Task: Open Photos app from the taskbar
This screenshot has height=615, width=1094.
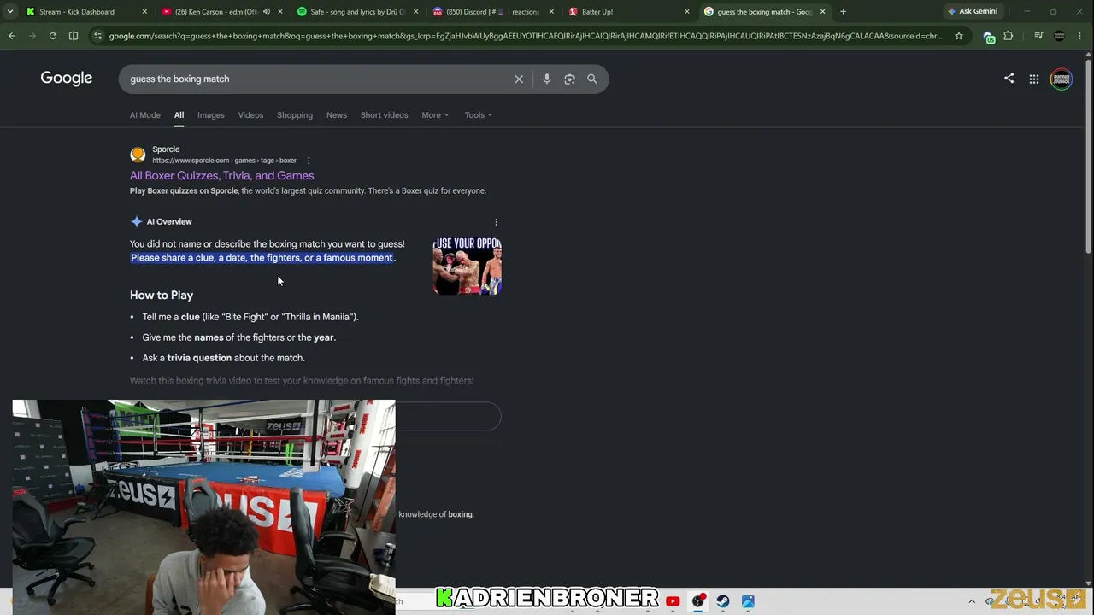Action: [748, 601]
